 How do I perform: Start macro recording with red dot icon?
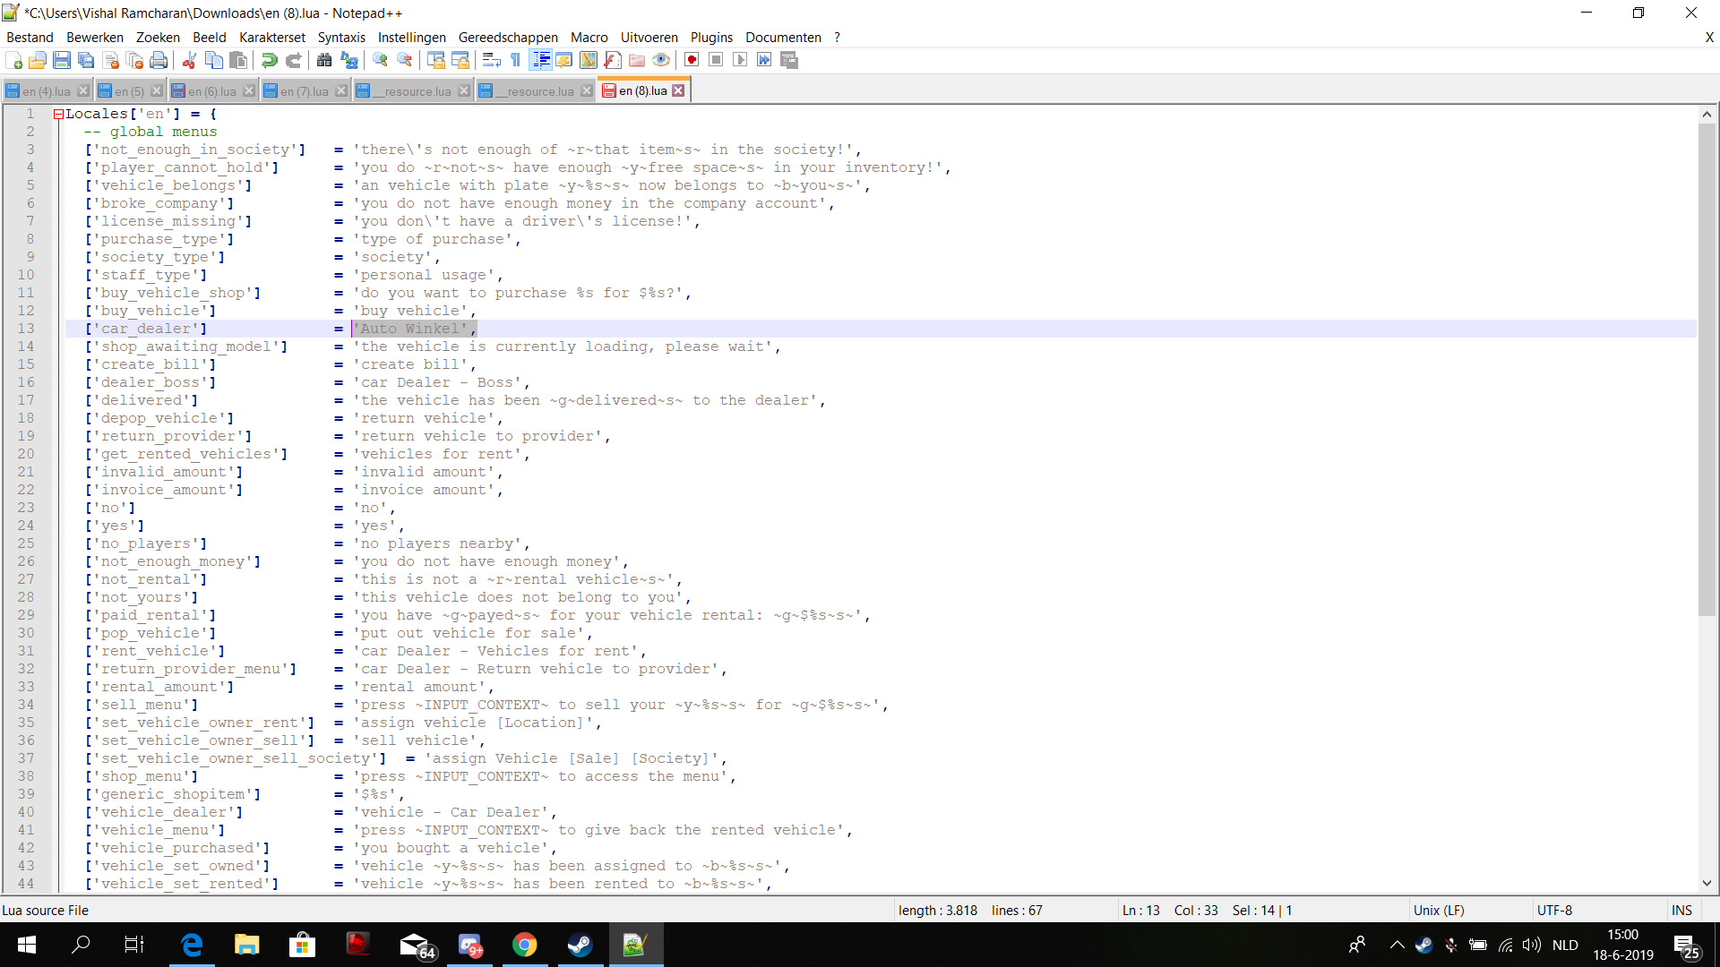[x=692, y=60]
